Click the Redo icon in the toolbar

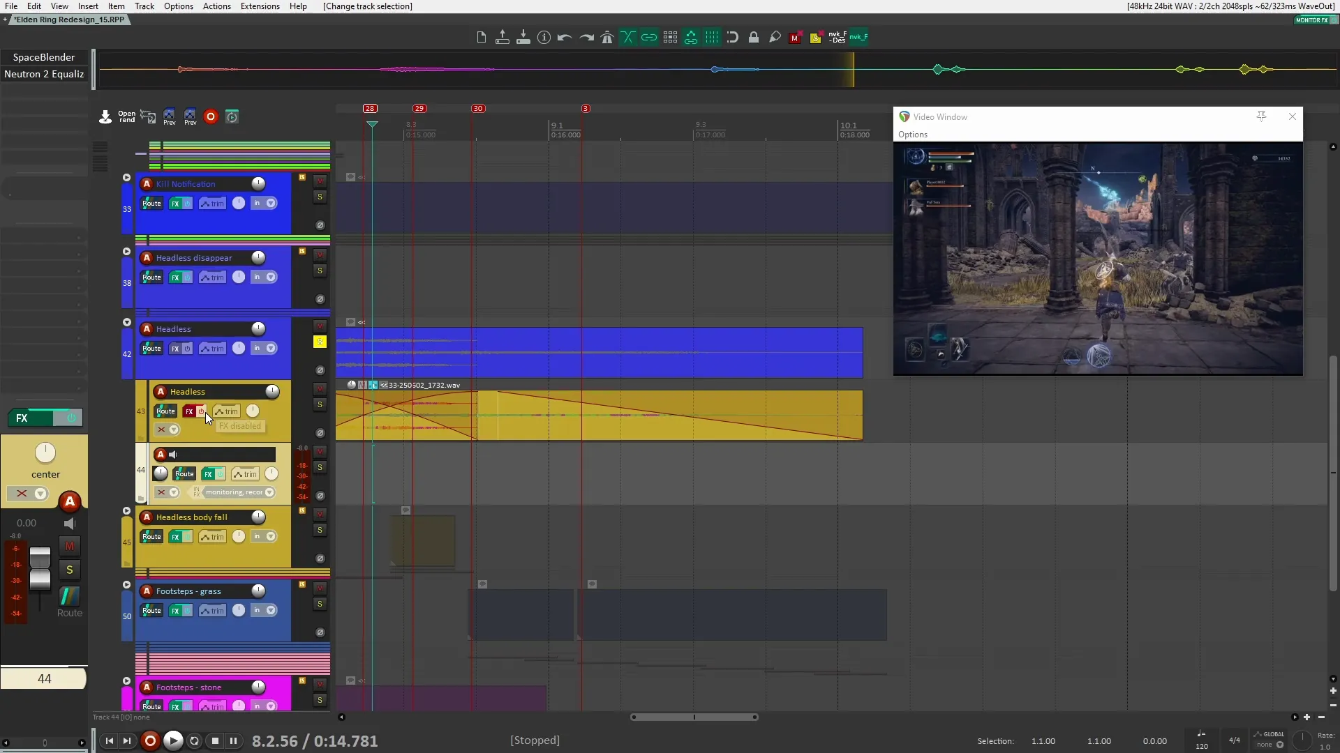coord(586,37)
